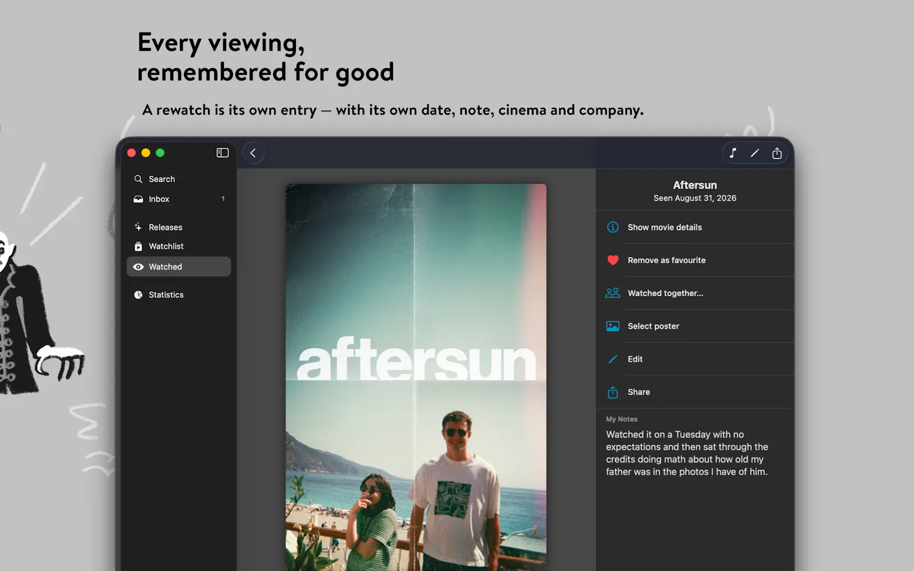
Task: Click the eye icon beside Watched
Action: (138, 267)
